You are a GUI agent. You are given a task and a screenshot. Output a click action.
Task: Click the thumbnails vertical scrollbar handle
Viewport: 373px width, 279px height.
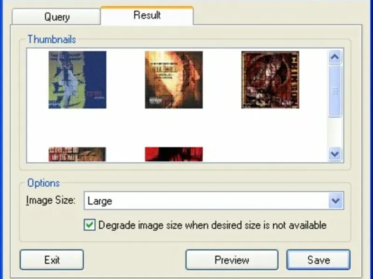335,91
